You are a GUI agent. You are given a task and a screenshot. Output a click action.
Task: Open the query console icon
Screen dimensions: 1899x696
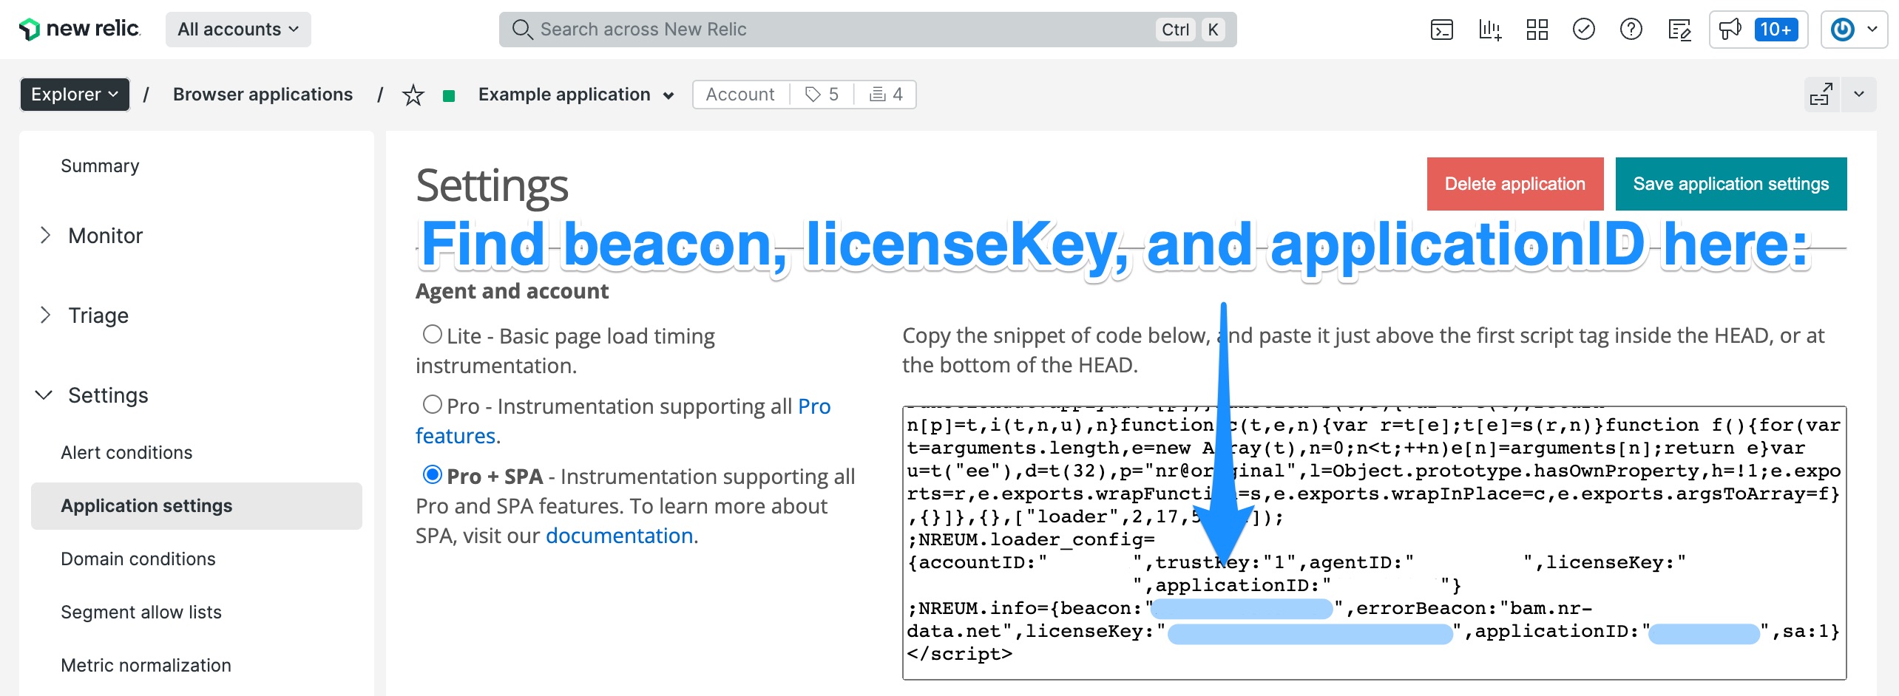pyautogui.click(x=1442, y=30)
